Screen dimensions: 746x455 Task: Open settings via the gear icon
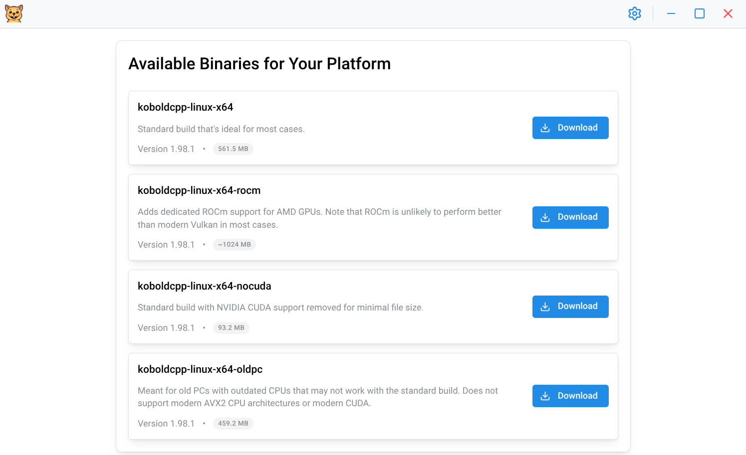pyautogui.click(x=634, y=13)
